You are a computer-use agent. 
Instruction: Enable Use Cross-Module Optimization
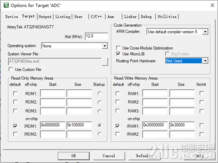118,48
